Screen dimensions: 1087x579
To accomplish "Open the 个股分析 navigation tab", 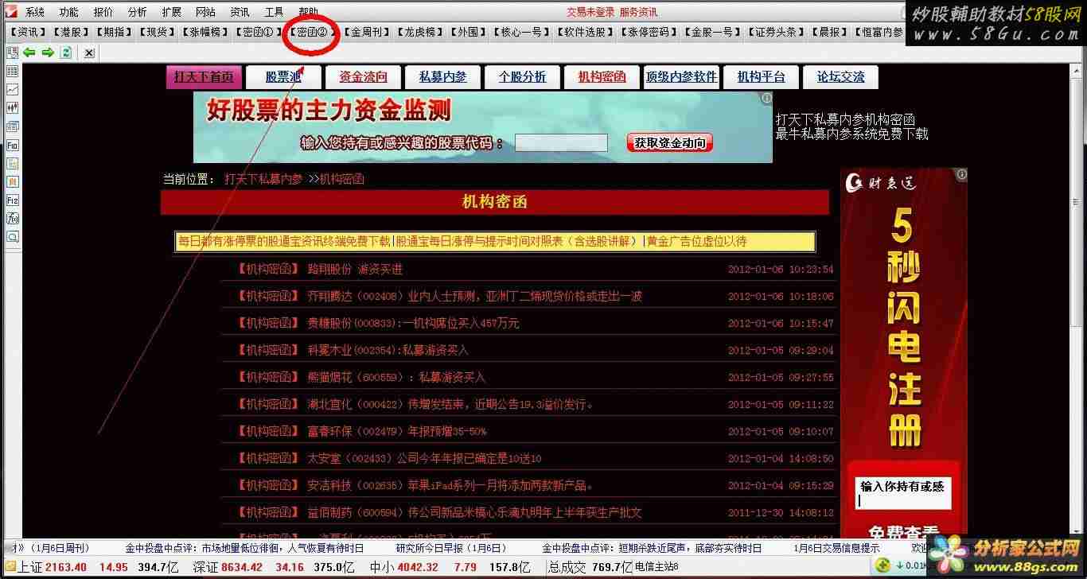I will coord(522,77).
